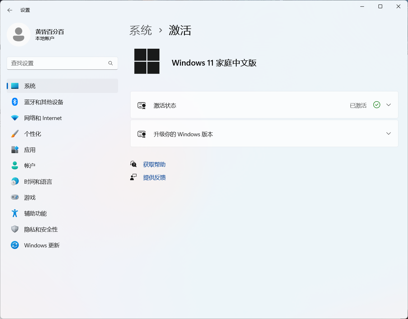Image resolution: width=408 pixels, height=319 pixels.
Task: Expand the 激活状态 chevron
Action: (389, 105)
